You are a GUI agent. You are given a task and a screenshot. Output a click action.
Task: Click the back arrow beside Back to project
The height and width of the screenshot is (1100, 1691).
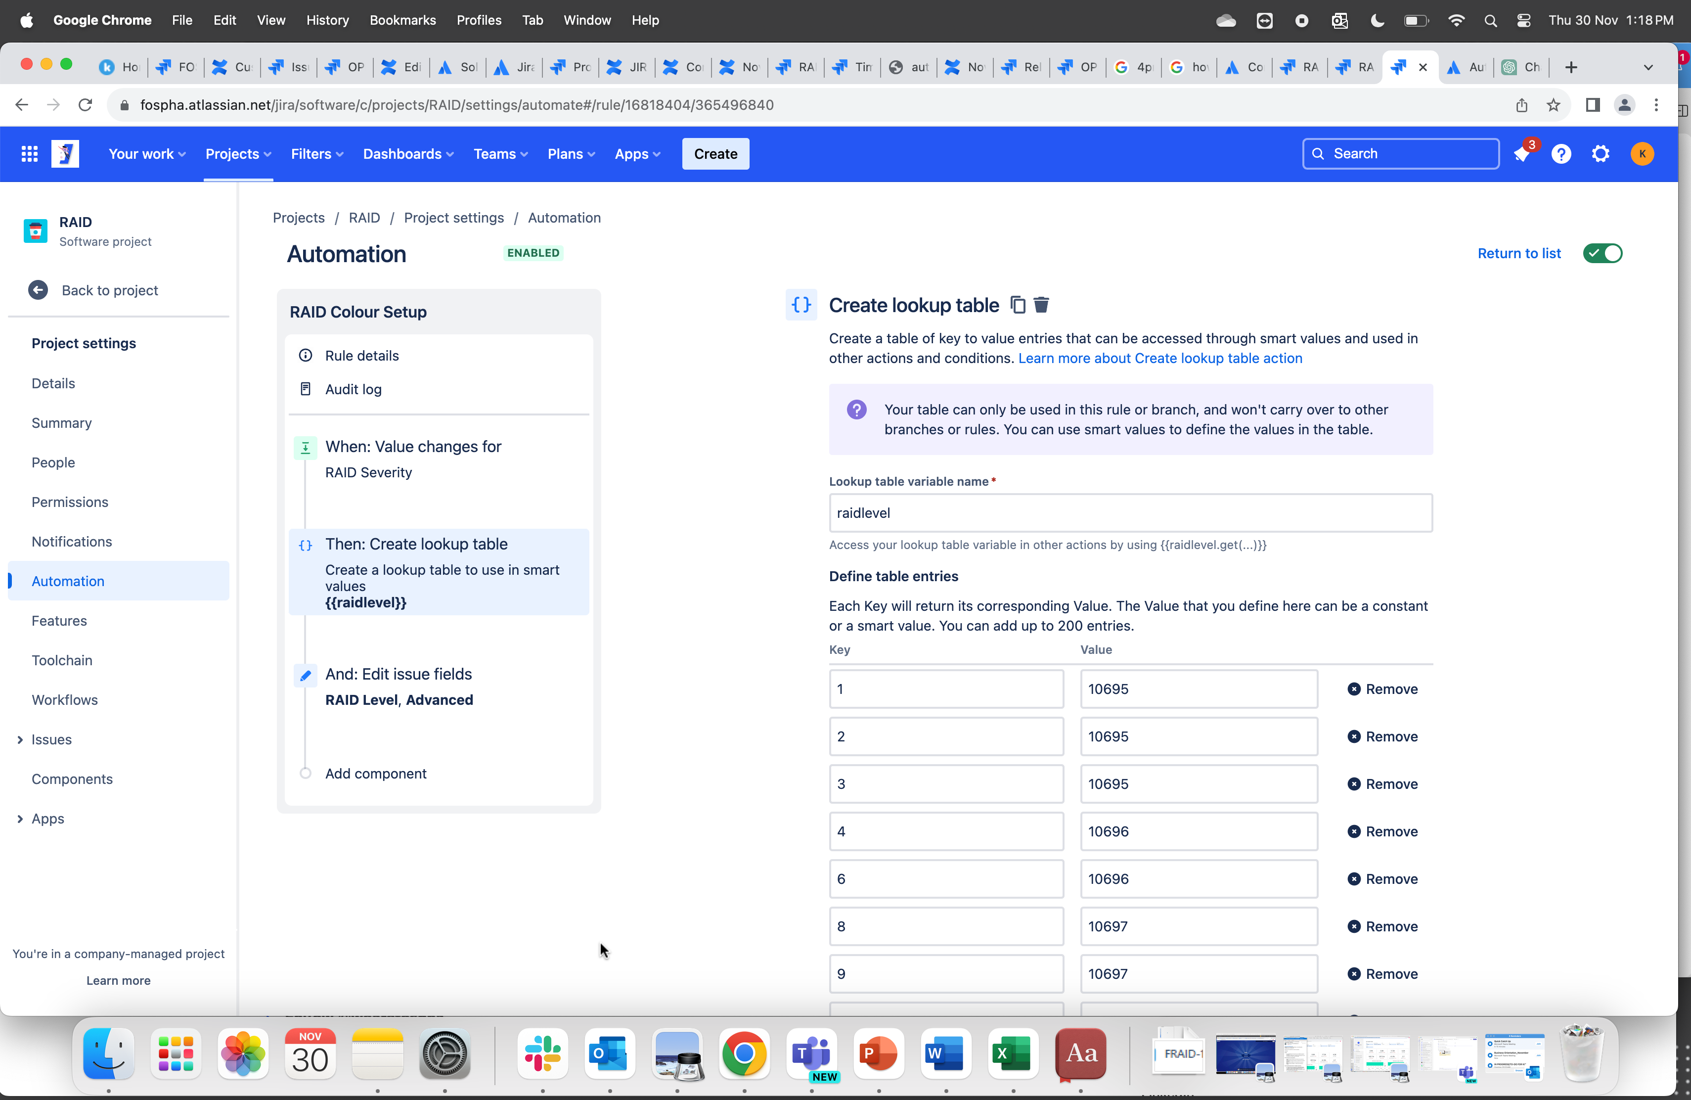(39, 290)
